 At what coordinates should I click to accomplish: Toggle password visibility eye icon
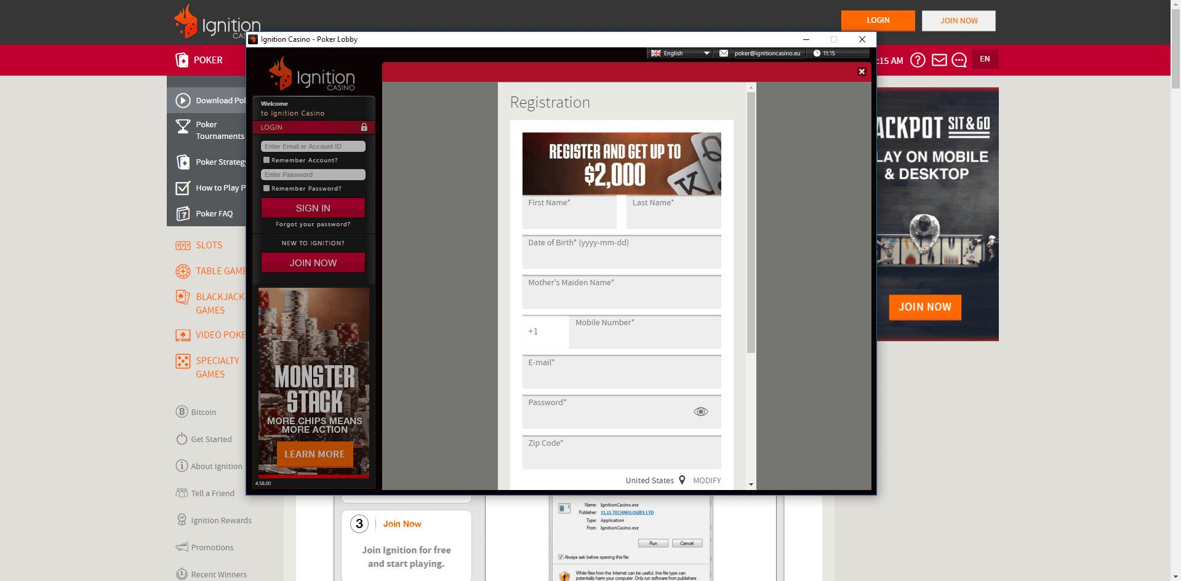tap(700, 412)
